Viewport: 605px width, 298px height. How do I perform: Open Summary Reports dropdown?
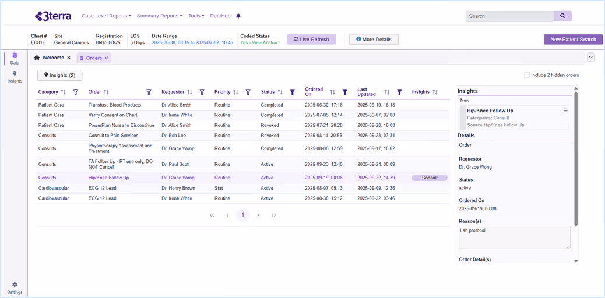point(160,16)
